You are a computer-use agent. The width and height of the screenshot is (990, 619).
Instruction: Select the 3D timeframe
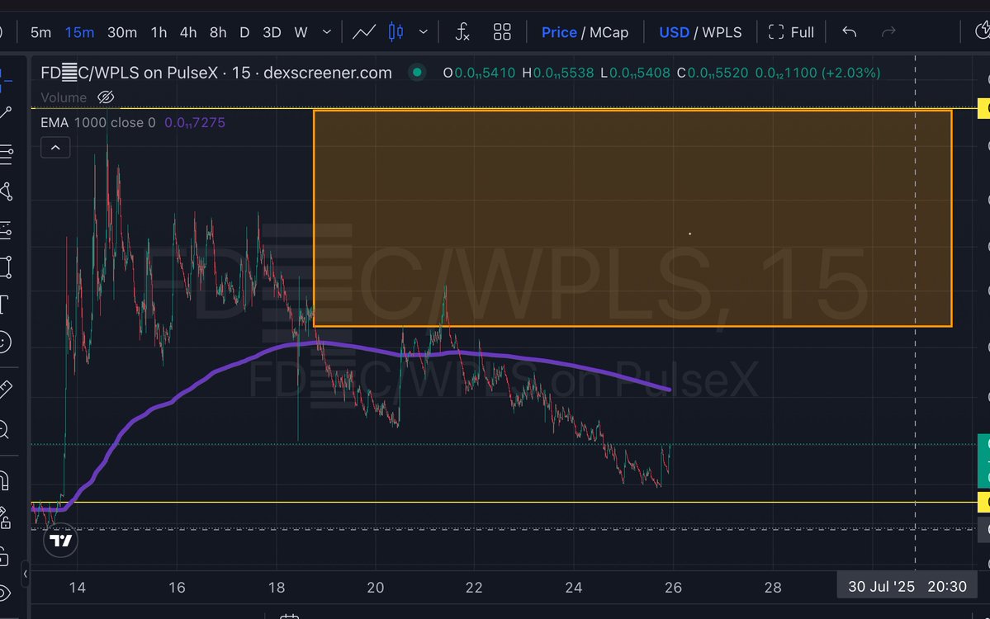(272, 32)
